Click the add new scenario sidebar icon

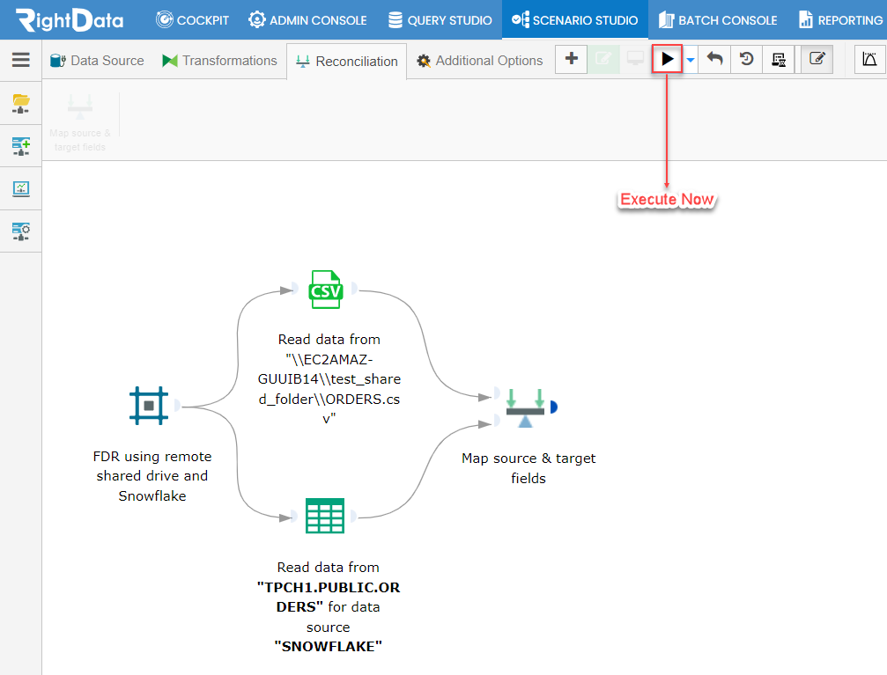pos(21,146)
